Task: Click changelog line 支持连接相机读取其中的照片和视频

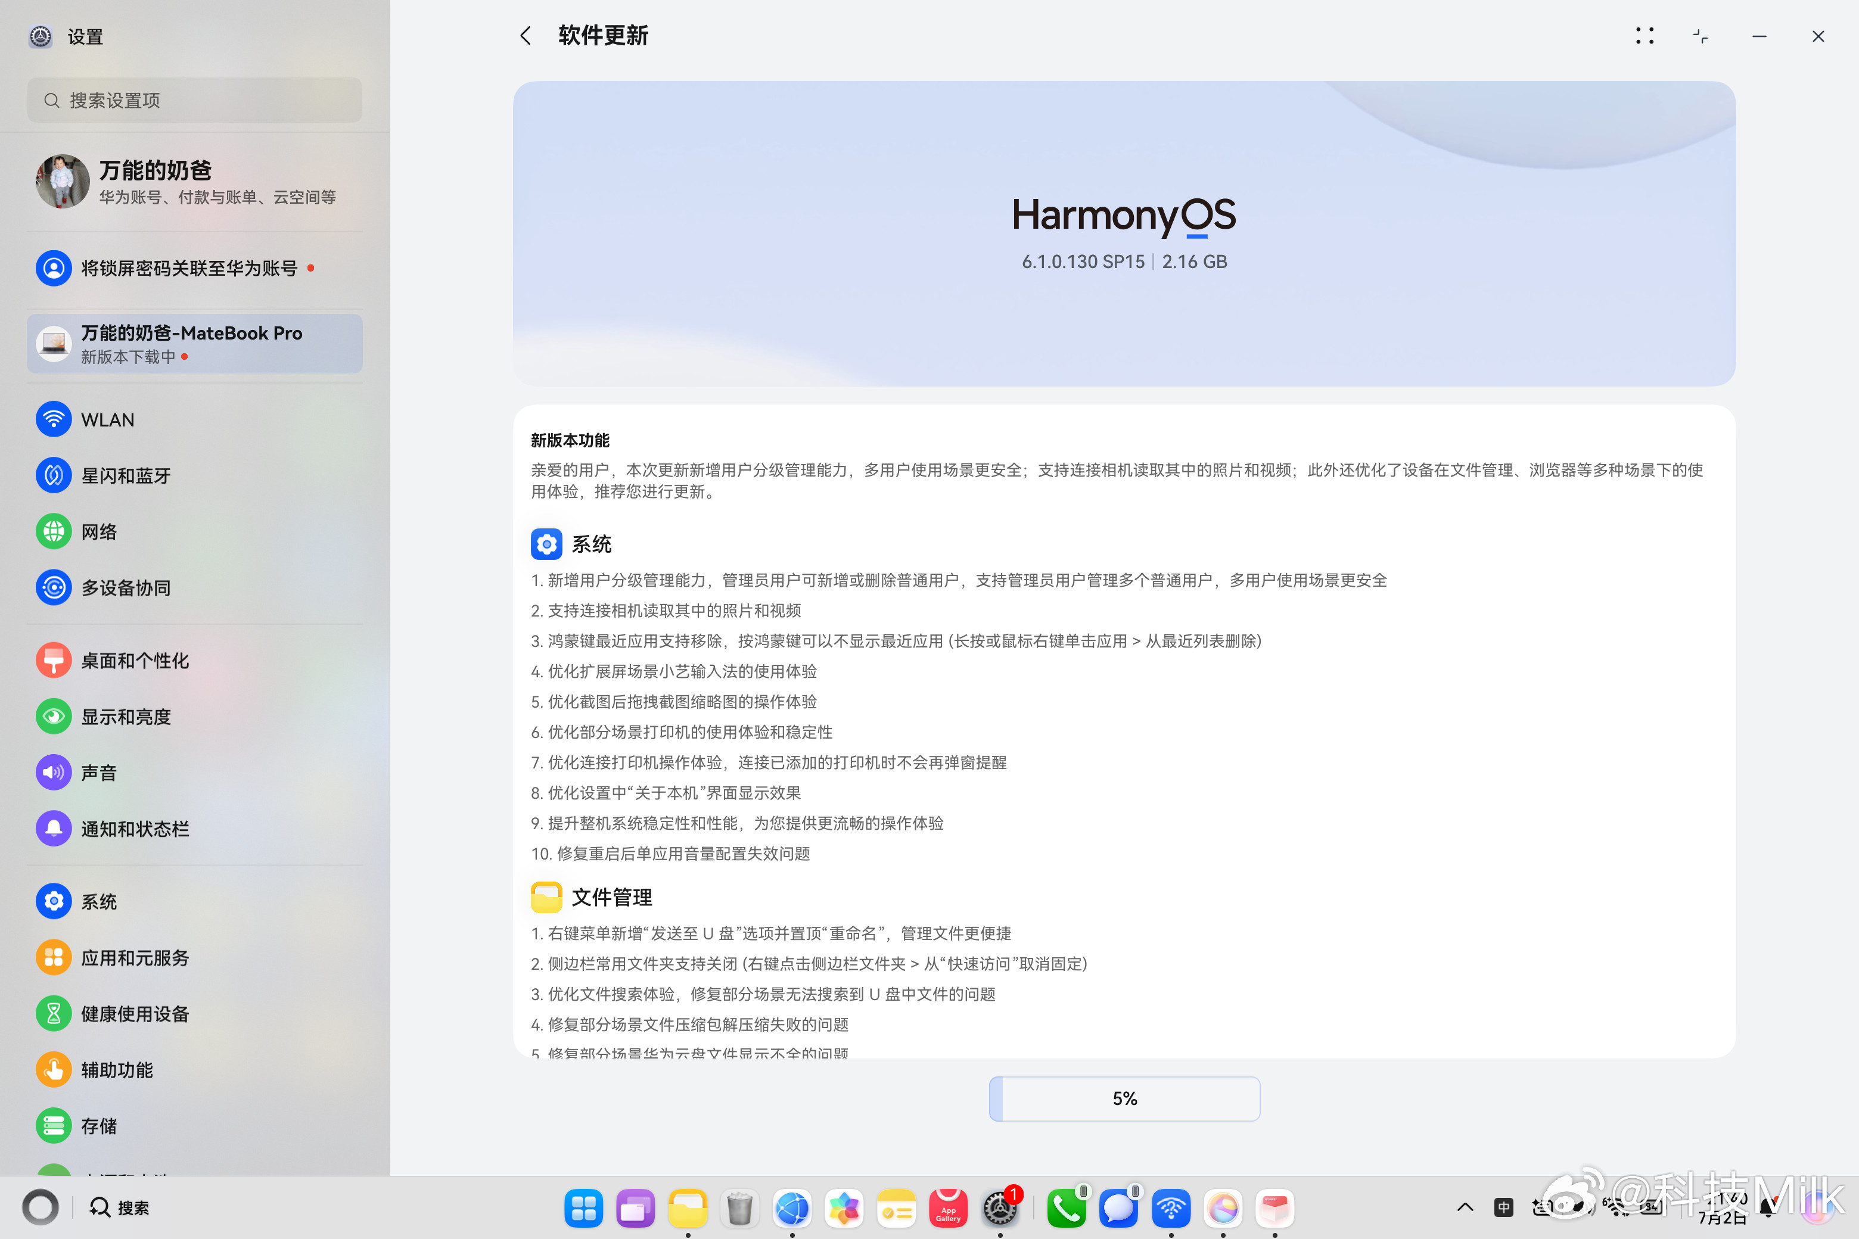Action: tap(666, 611)
